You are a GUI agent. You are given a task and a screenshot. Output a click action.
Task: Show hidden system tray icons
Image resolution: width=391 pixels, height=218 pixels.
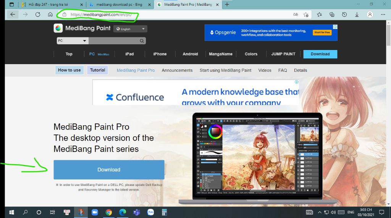coord(320,212)
